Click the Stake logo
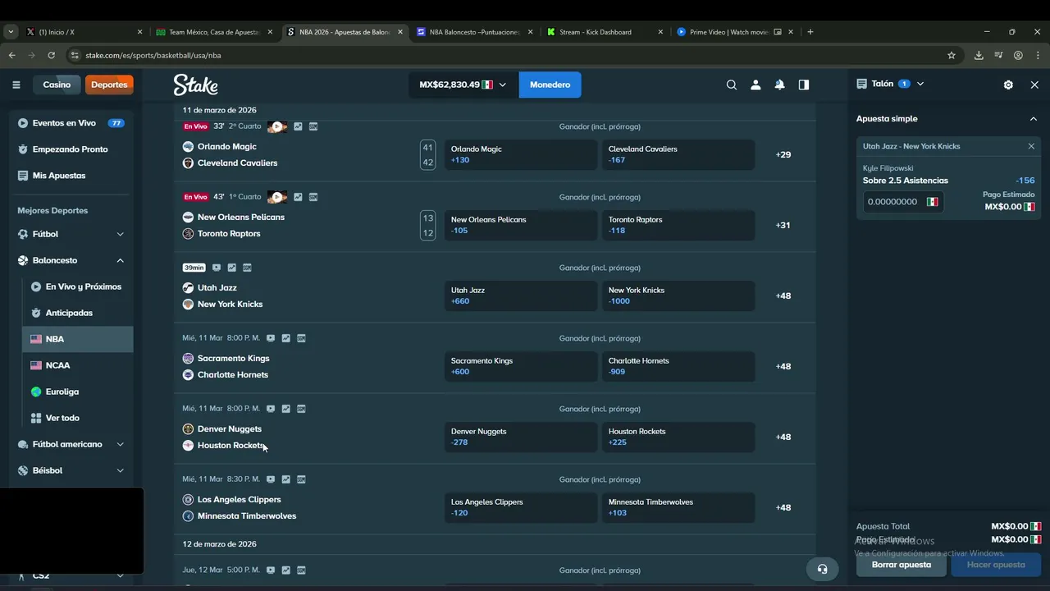1050x591 pixels. click(195, 85)
